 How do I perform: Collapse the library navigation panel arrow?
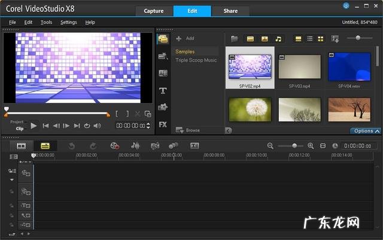pyautogui.click(x=228, y=130)
